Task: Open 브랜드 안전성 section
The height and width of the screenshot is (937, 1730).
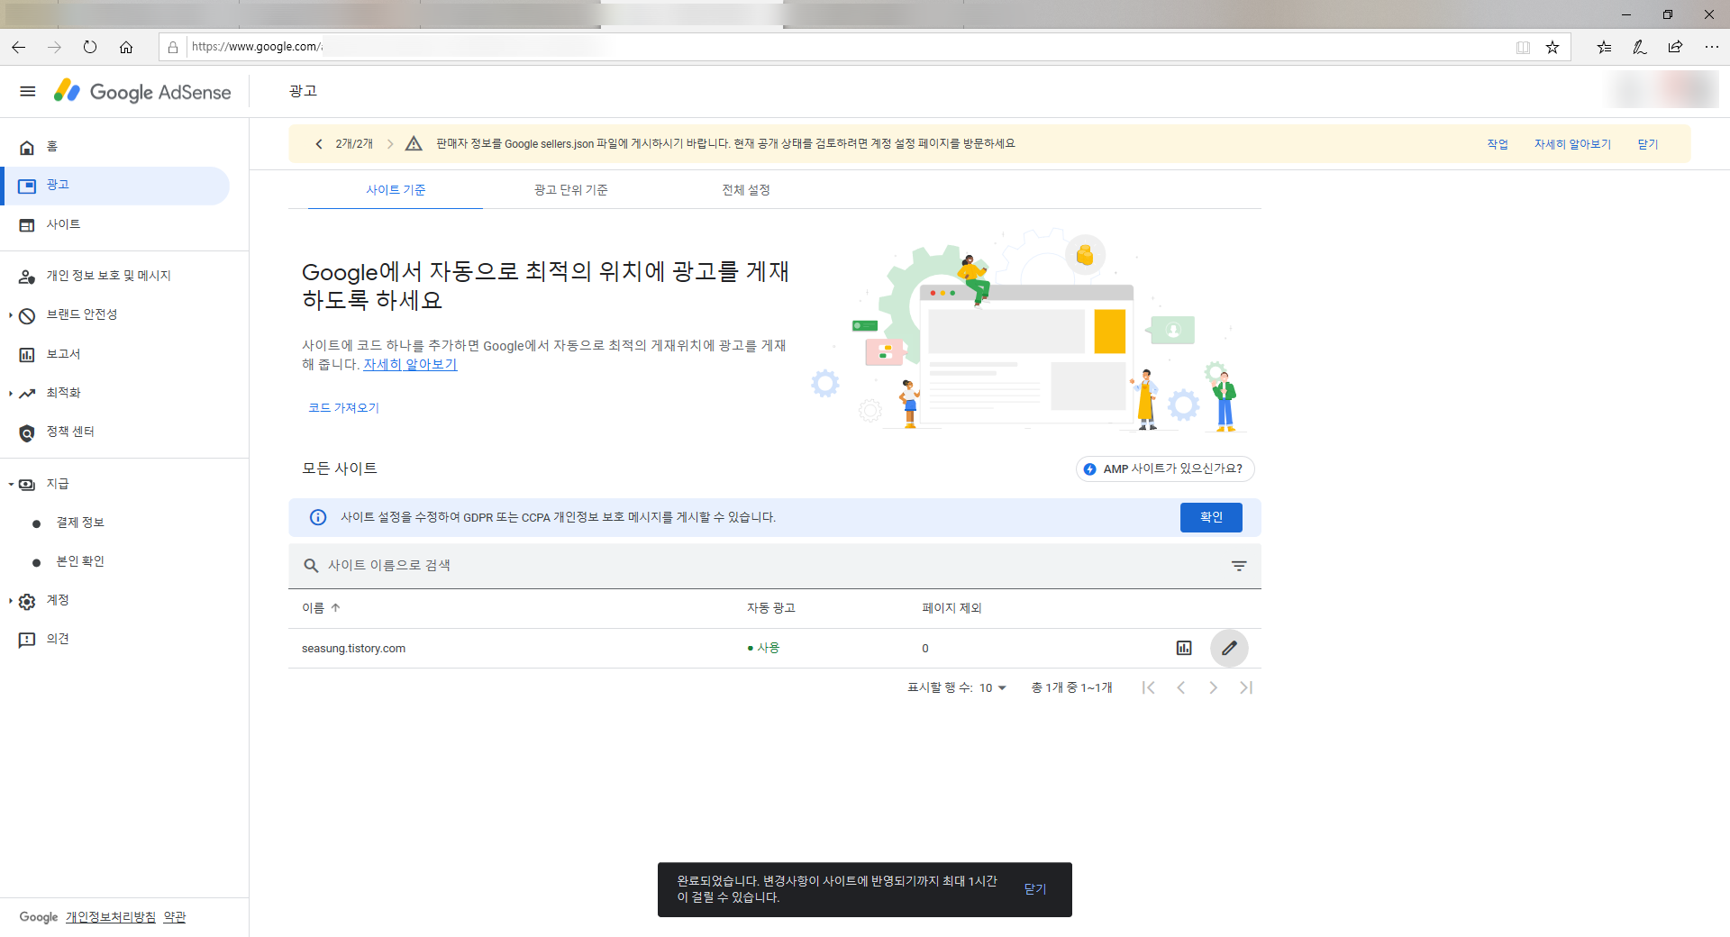Action: tap(82, 314)
